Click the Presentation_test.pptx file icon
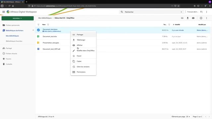212x119 pixels. tap(38, 43)
